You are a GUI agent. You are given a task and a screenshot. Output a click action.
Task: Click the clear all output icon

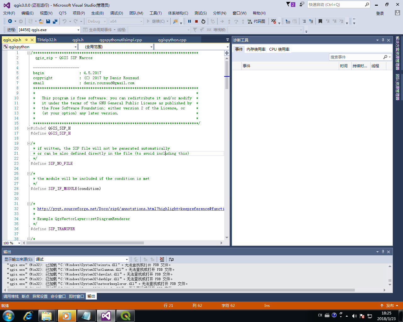coord(162,259)
